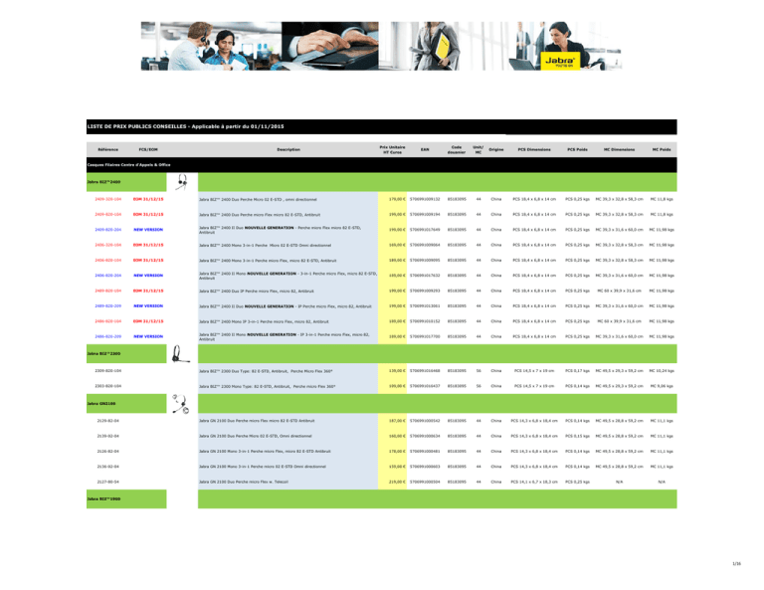
Task: Click the 'Référence' column header
Action: click(x=107, y=149)
